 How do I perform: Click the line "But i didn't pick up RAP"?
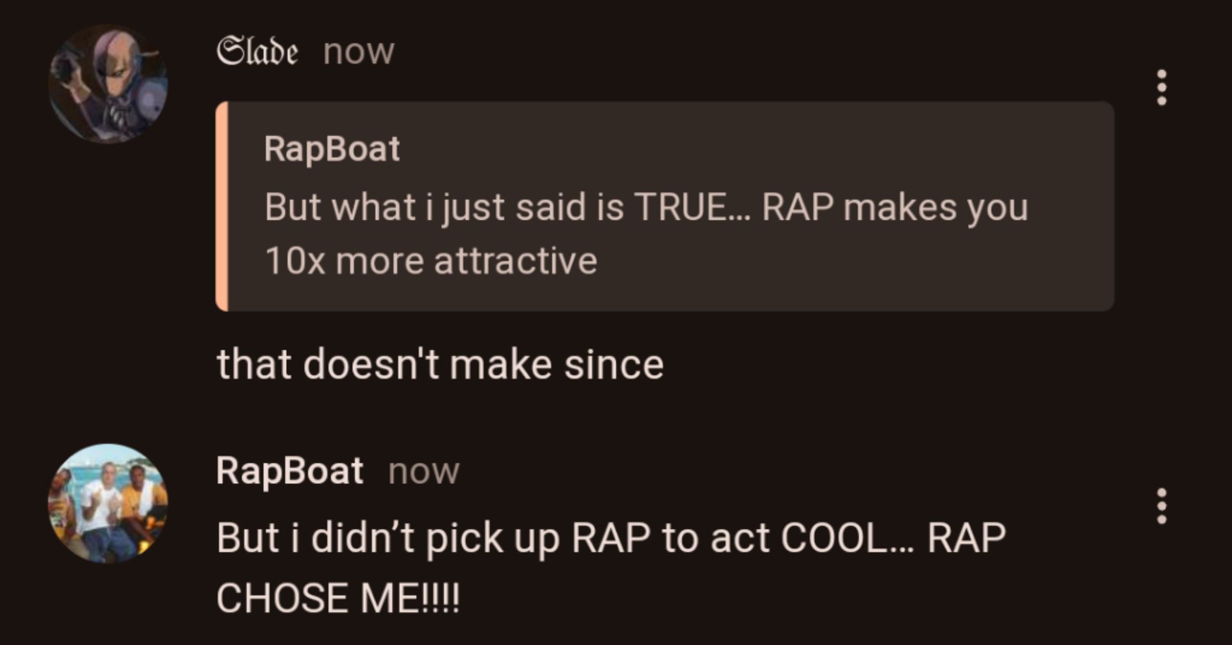pos(610,538)
